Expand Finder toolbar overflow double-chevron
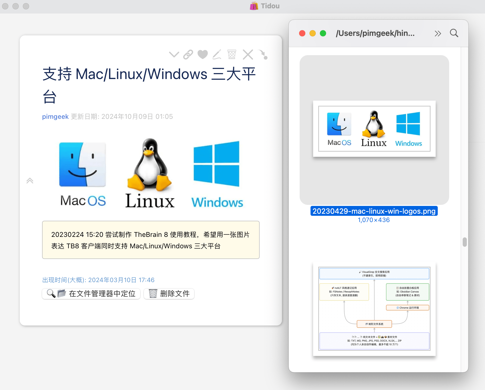Screen dimensions: 485x390 pyautogui.click(x=438, y=34)
